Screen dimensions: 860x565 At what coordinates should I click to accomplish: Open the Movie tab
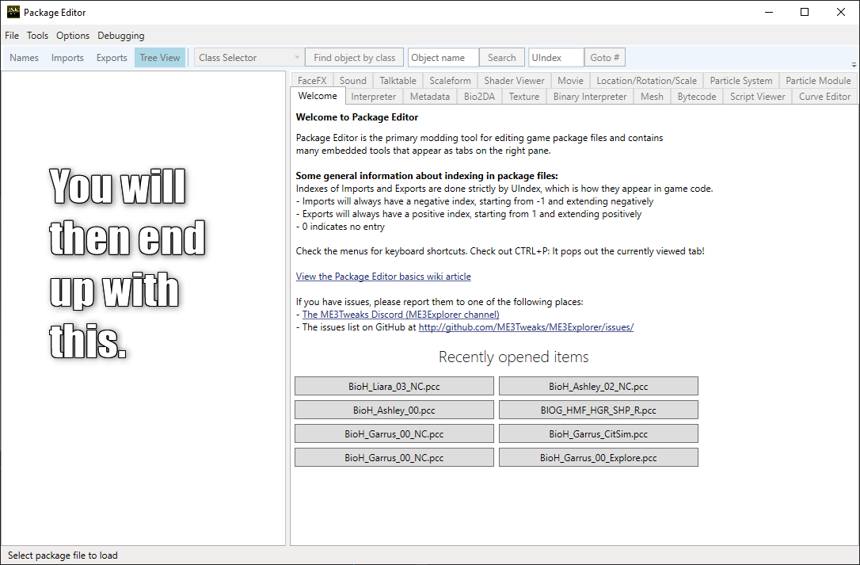pos(570,80)
